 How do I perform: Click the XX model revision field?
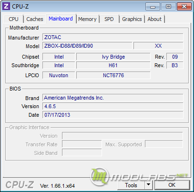pyautogui.click(x=158, y=46)
